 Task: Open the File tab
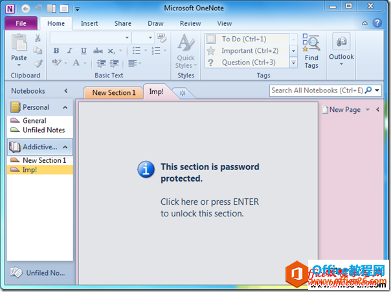(21, 23)
